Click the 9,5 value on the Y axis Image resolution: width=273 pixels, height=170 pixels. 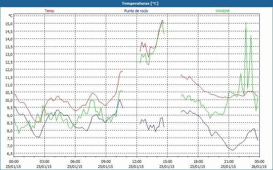pyautogui.click(x=10, y=108)
